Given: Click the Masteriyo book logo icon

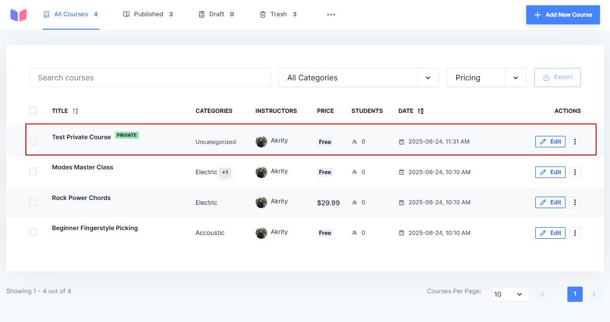Looking at the screenshot, I should click(19, 15).
